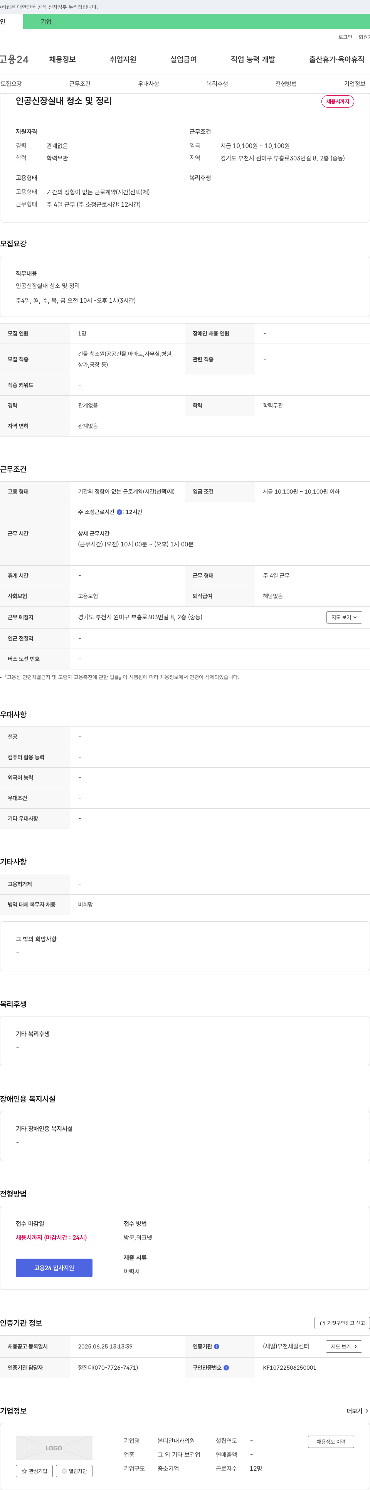Click the contact 정잔디(070-7726-7471)
Viewport: 370px width, 1490px height.
[x=108, y=1368]
